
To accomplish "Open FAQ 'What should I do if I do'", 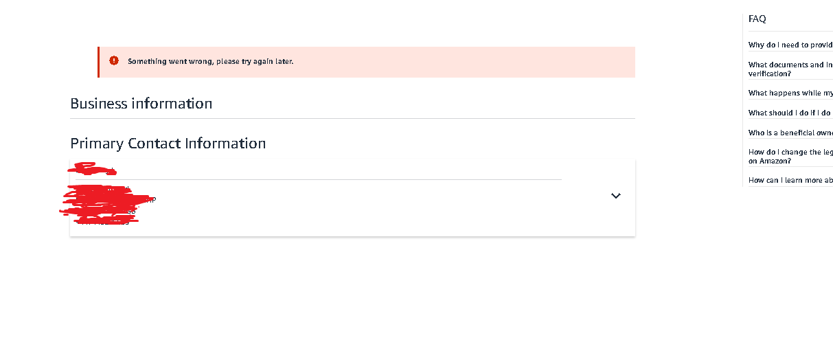I will (790, 113).
